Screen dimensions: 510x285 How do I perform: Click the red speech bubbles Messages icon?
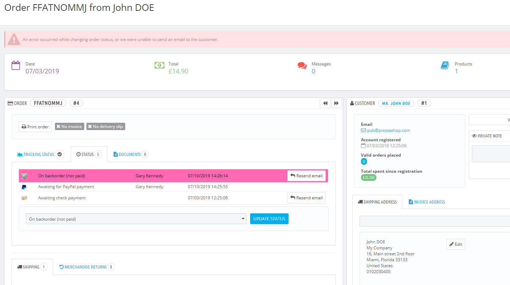pos(302,65)
